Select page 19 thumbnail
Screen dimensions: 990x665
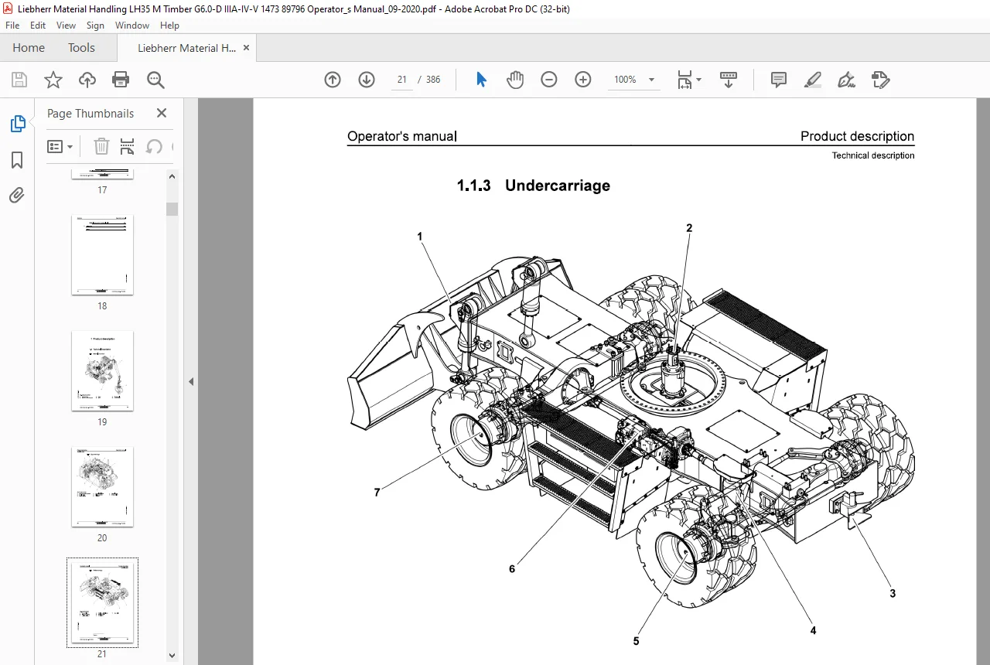point(102,371)
